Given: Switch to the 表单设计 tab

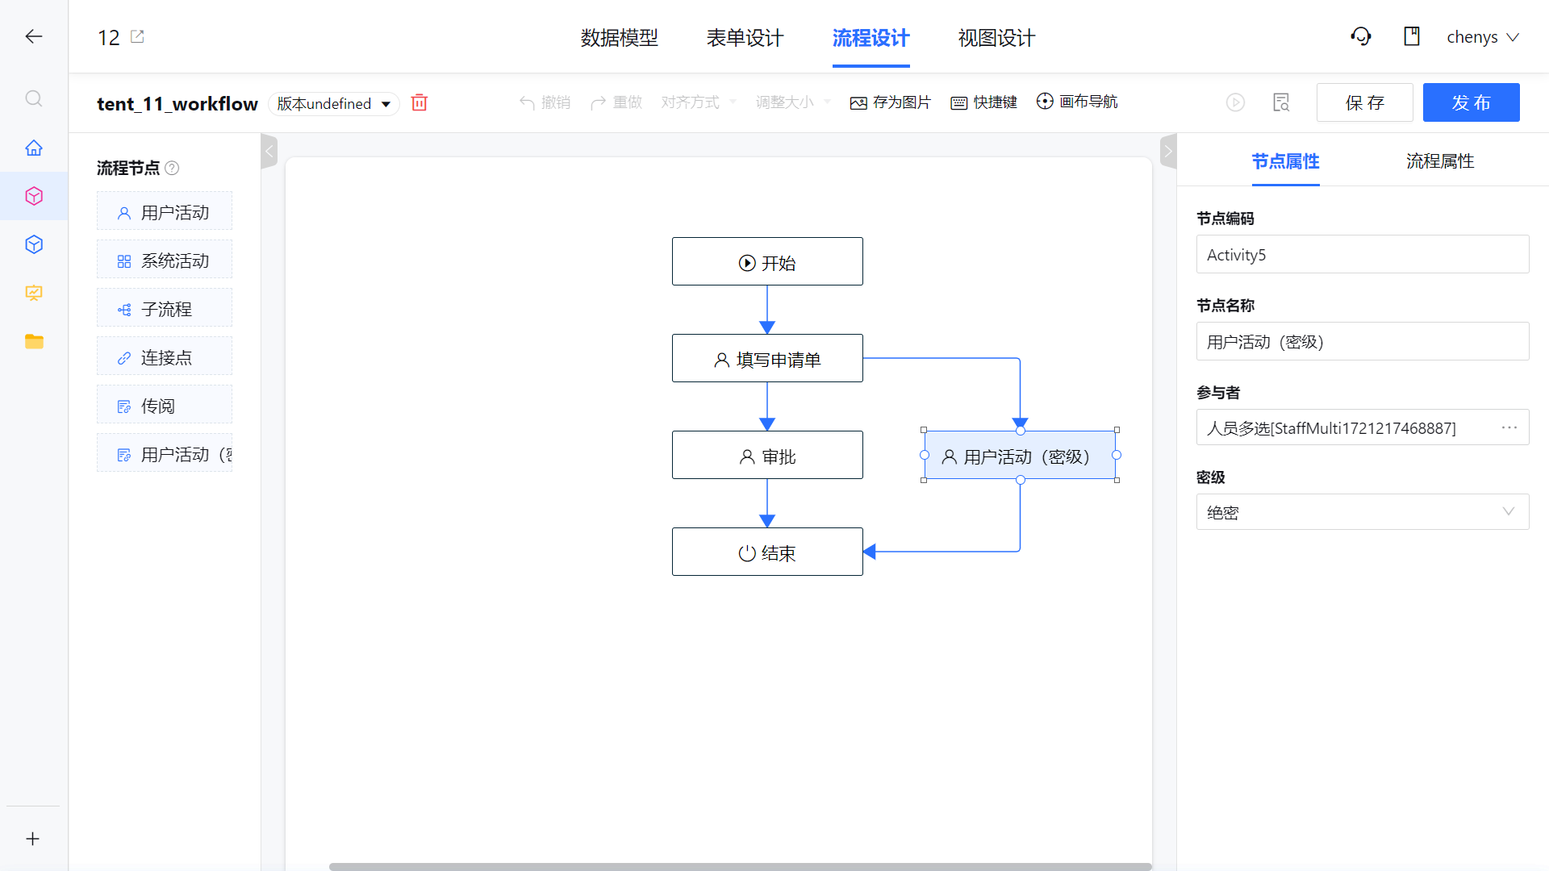Looking at the screenshot, I should click(x=745, y=38).
